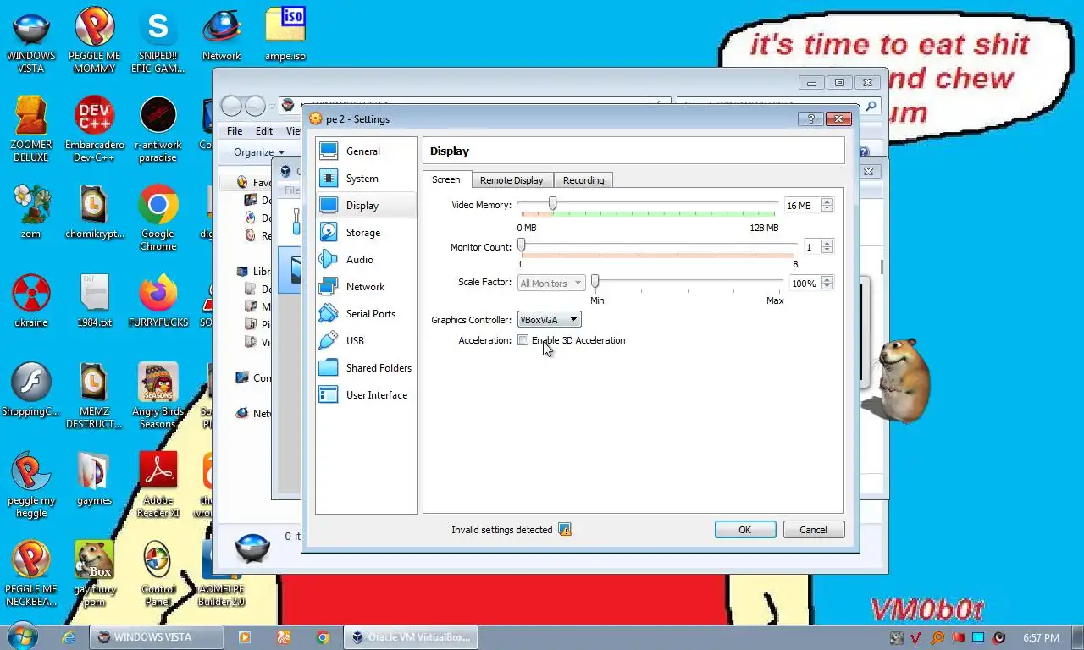Image resolution: width=1084 pixels, height=650 pixels.
Task: Click the invalid settings warning icon
Action: tap(565, 530)
